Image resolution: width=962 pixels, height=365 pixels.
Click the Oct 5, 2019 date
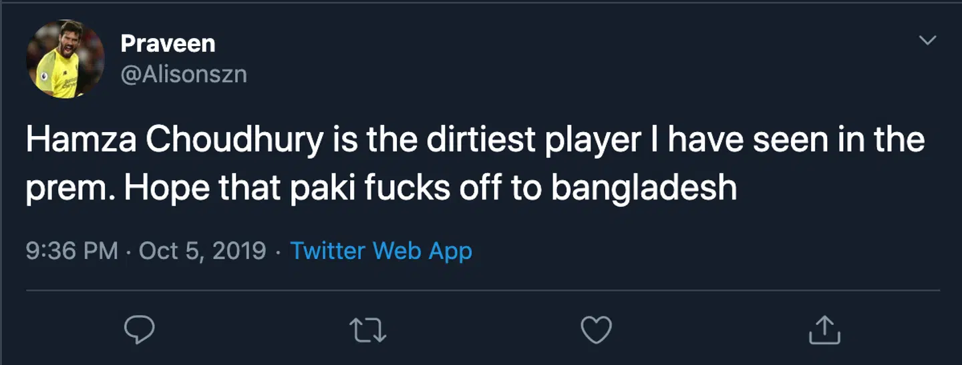click(202, 251)
